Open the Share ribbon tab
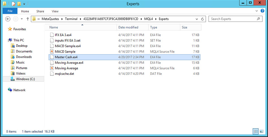The image size is (268, 137). (40, 11)
